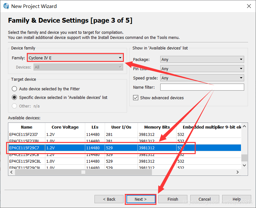Toggle the Show advanced devices checkbox
Screen dimensions: 256x208
(136, 98)
